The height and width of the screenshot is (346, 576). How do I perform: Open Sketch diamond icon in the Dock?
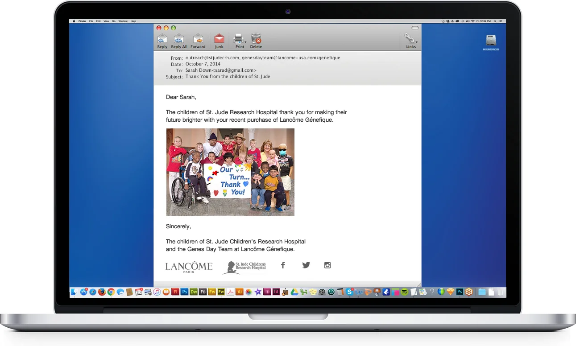pos(450,292)
